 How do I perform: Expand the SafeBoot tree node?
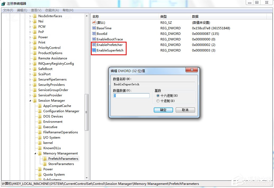30,69
